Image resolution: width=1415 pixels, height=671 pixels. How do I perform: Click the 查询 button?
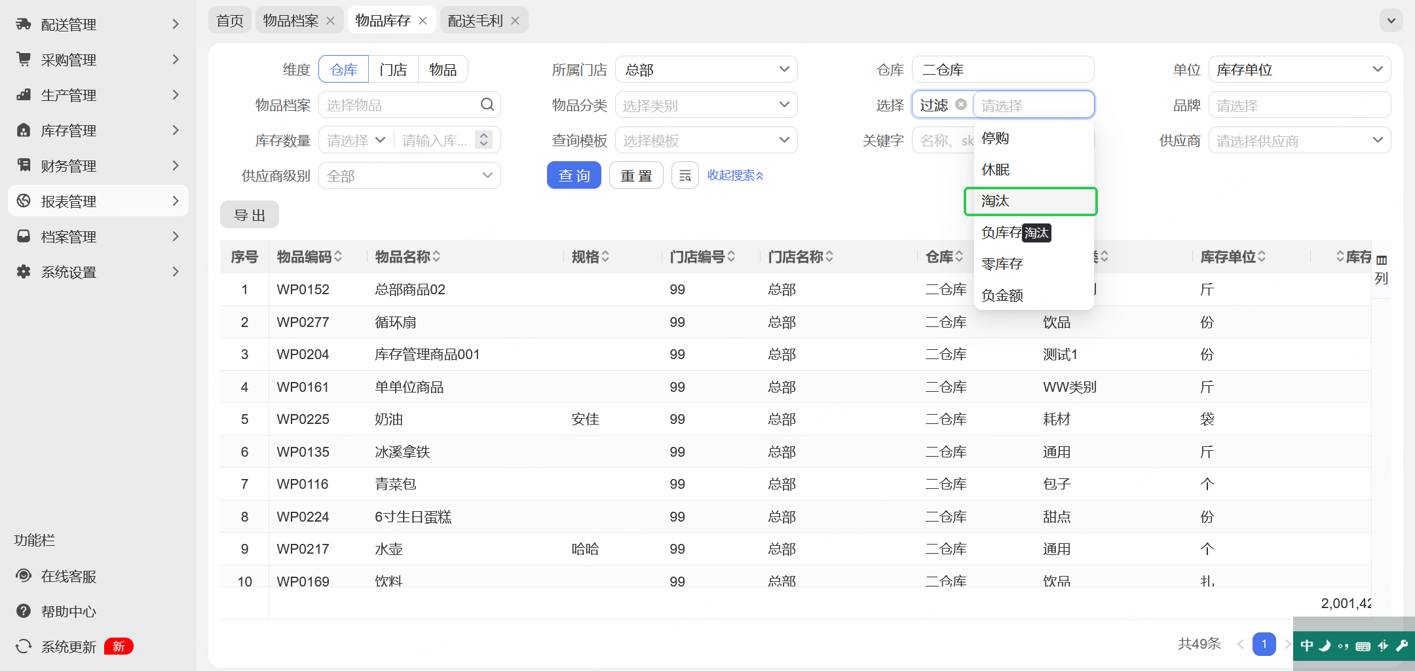click(x=574, y=176)
